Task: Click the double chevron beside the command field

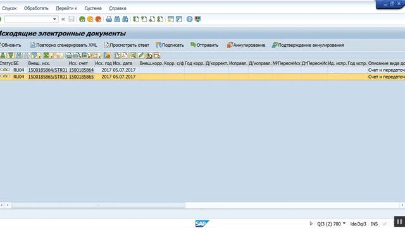Action: click(63, 19)
